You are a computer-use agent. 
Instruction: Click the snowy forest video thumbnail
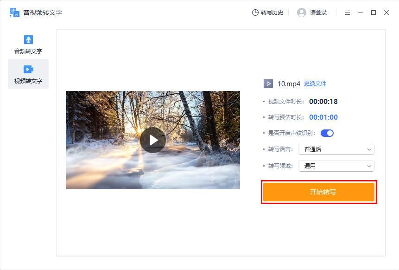point(153,140)
